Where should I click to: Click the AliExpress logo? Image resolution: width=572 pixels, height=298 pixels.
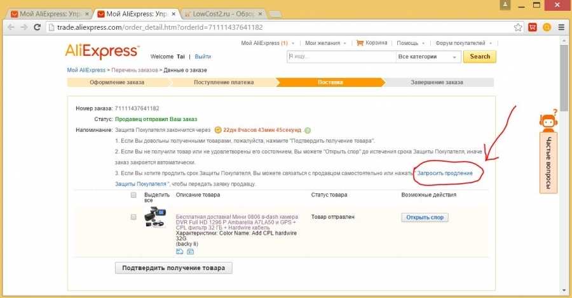pyautogui.click(x=102, y=51)
